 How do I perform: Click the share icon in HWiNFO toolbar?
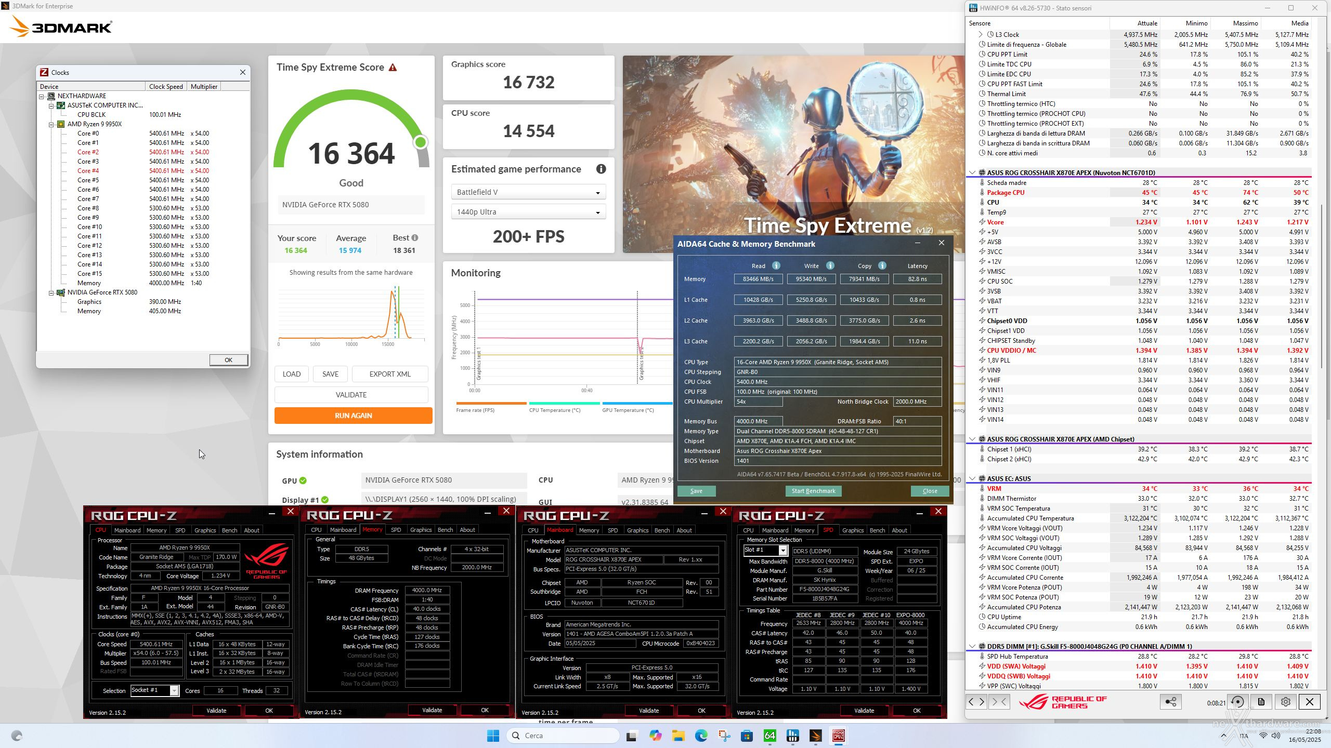1170,702
